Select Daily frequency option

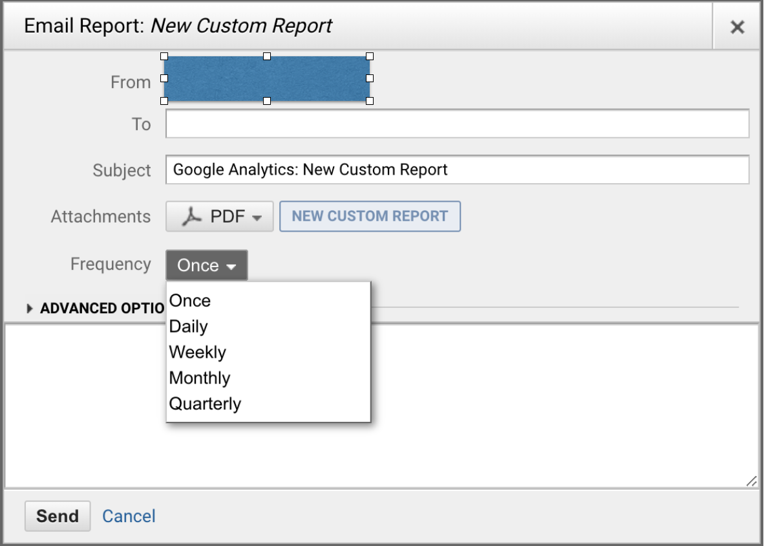click(188, 327)
